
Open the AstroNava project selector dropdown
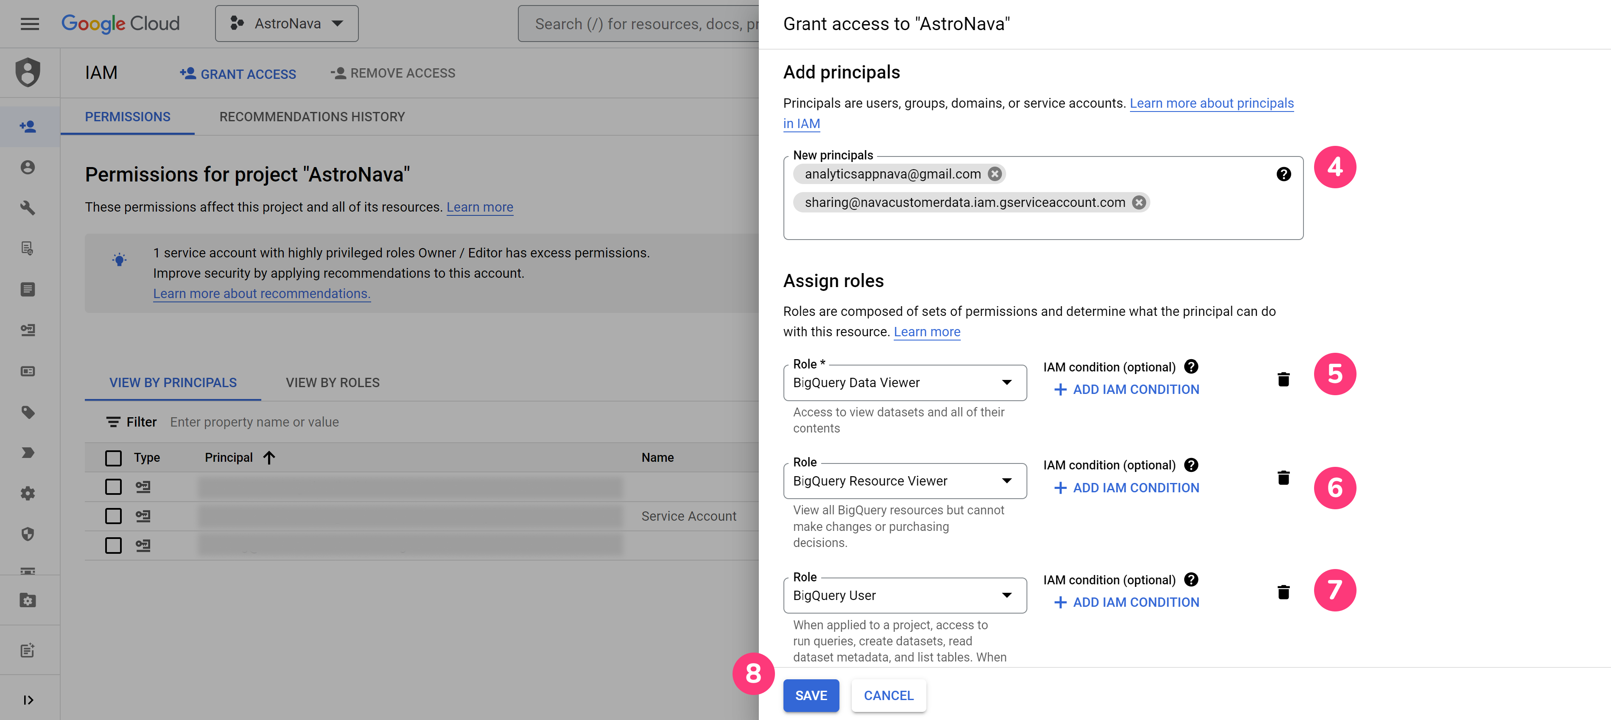coord(286,24)
